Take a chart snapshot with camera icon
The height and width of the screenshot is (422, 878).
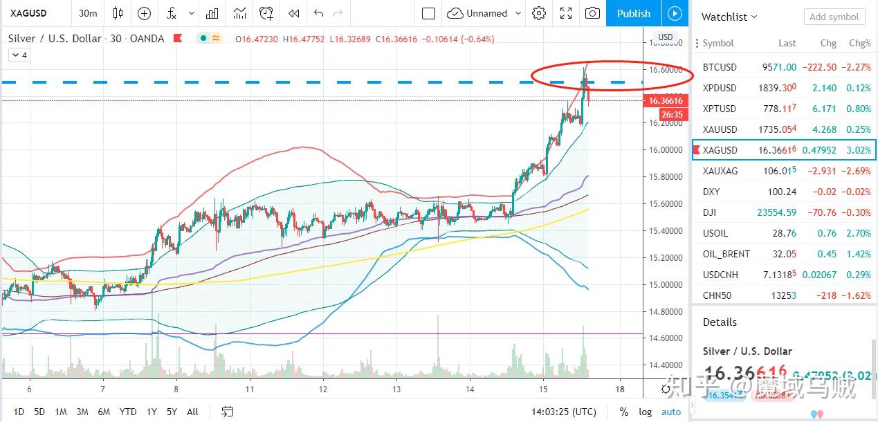[592, 13]
